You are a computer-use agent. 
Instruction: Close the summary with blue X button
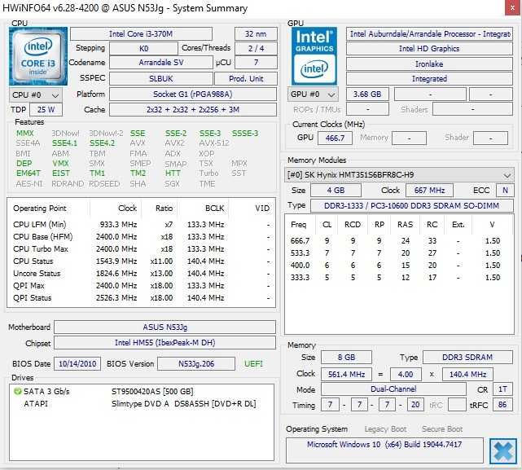pyautogui.click(x=503, y=451)
